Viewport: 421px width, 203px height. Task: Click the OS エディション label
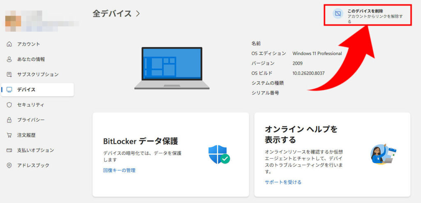pos(268,53)
